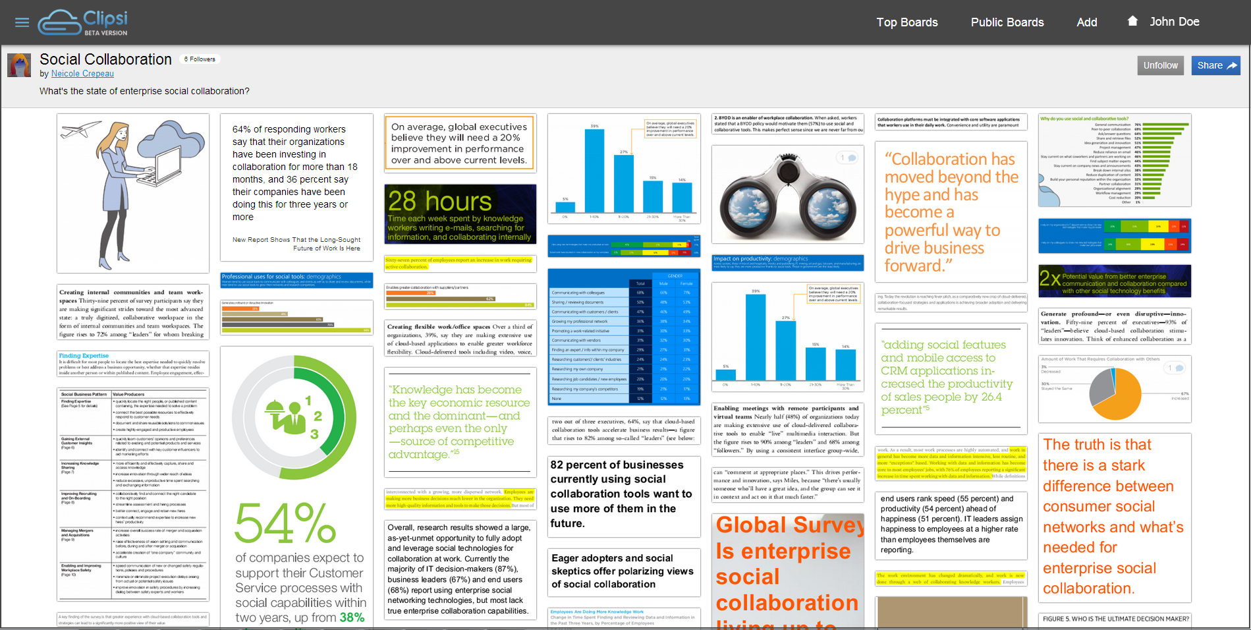Click the board description about enterprise social collaboration
Viewport: 1251px width, 630px height.
coord(144,91)
